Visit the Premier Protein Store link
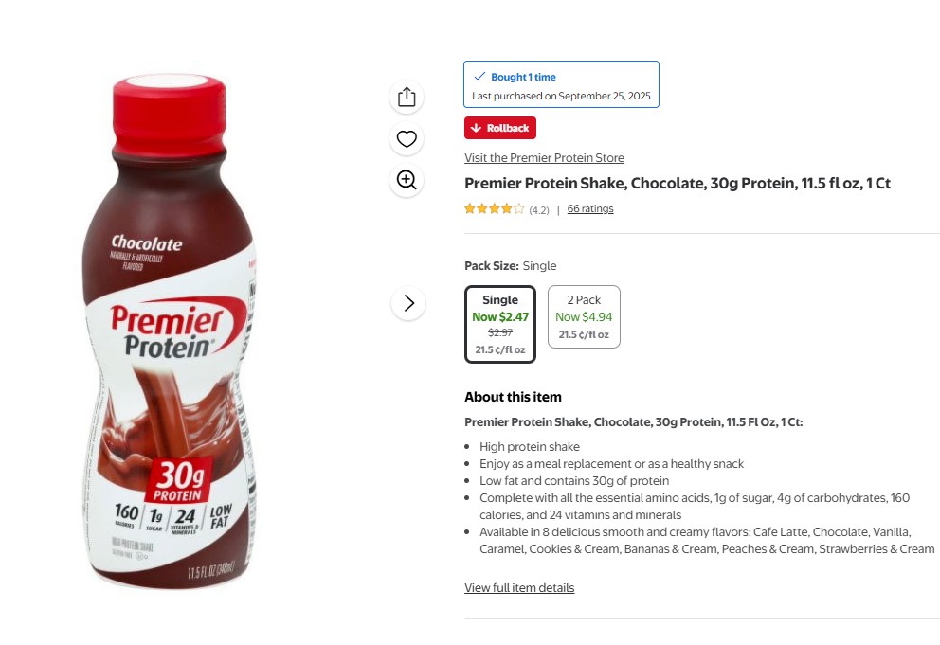This screenshot has height=645, width=940. (x=544, y=158)
